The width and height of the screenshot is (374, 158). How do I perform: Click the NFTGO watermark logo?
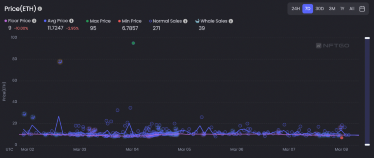pos(332,46)
